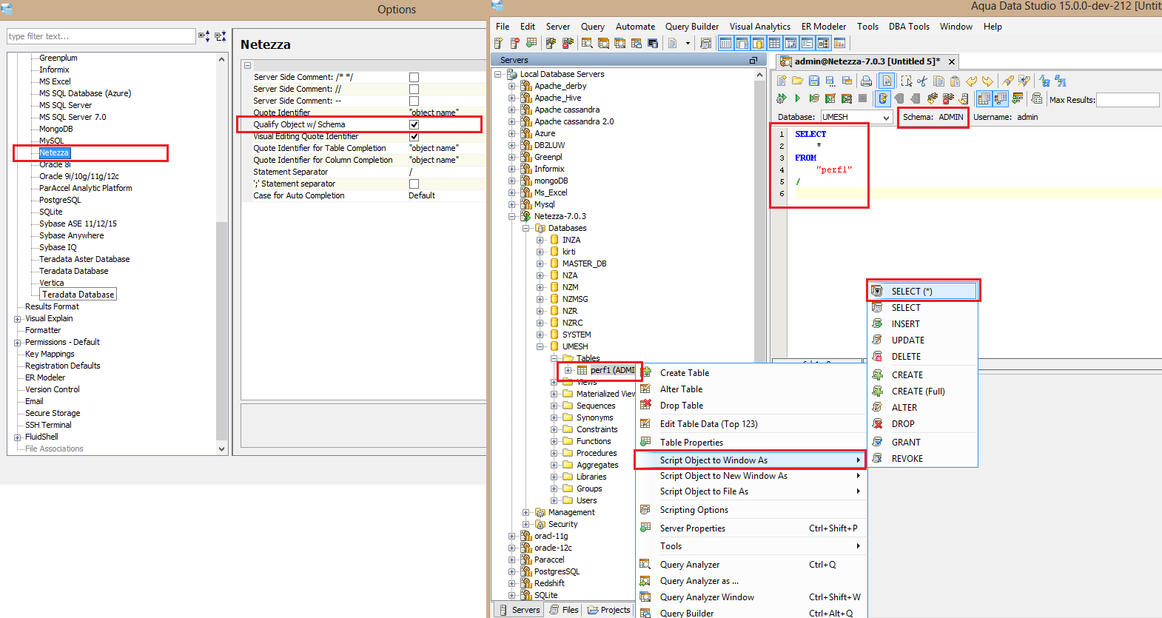The width and height of the screenshot is (1162, 618).
Task: Switch to the Servers bottom tab
Action: pos(519,610)
